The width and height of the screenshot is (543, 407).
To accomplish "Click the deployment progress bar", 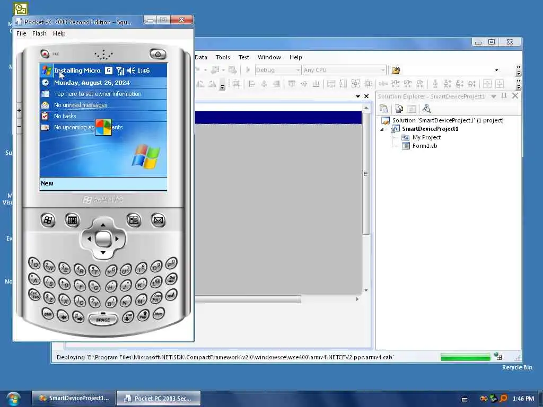I will coord(465,357).
